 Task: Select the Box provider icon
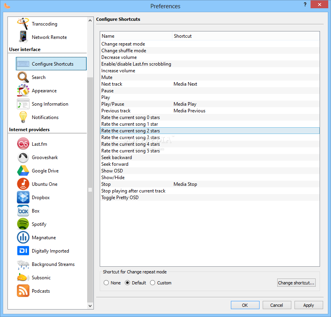(23, 211)
